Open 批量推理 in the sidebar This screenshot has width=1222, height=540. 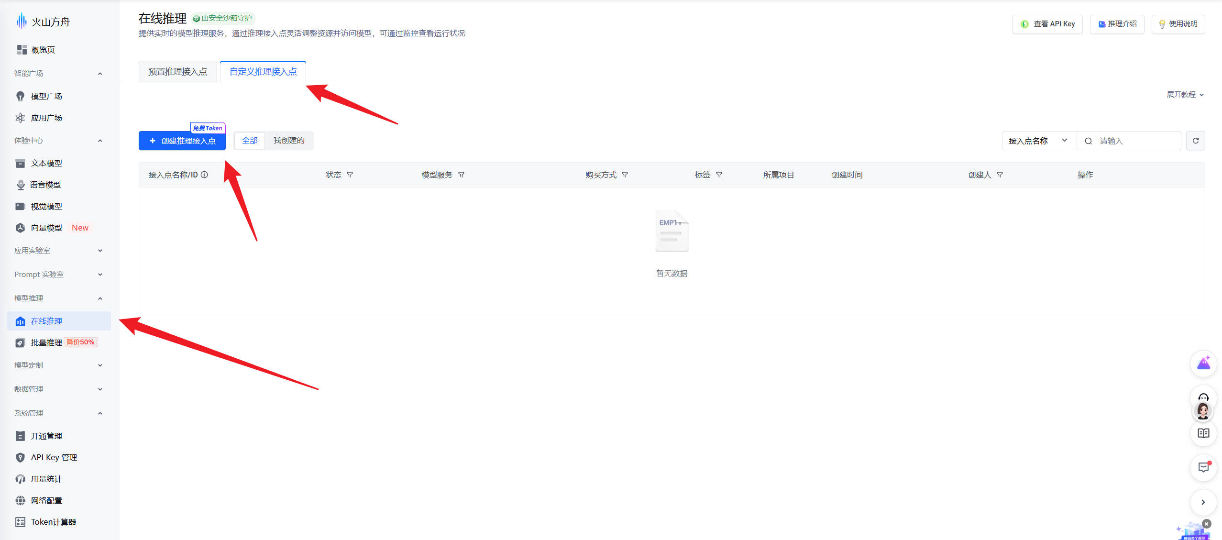click(46, 342)
